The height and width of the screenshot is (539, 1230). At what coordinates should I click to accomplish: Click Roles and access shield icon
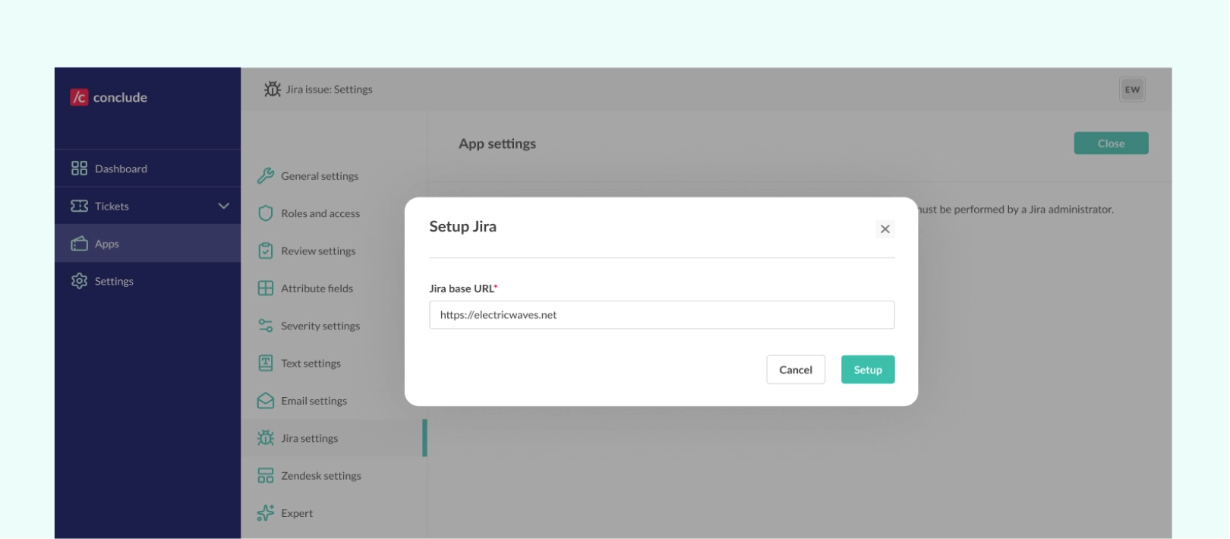(265, 213)
